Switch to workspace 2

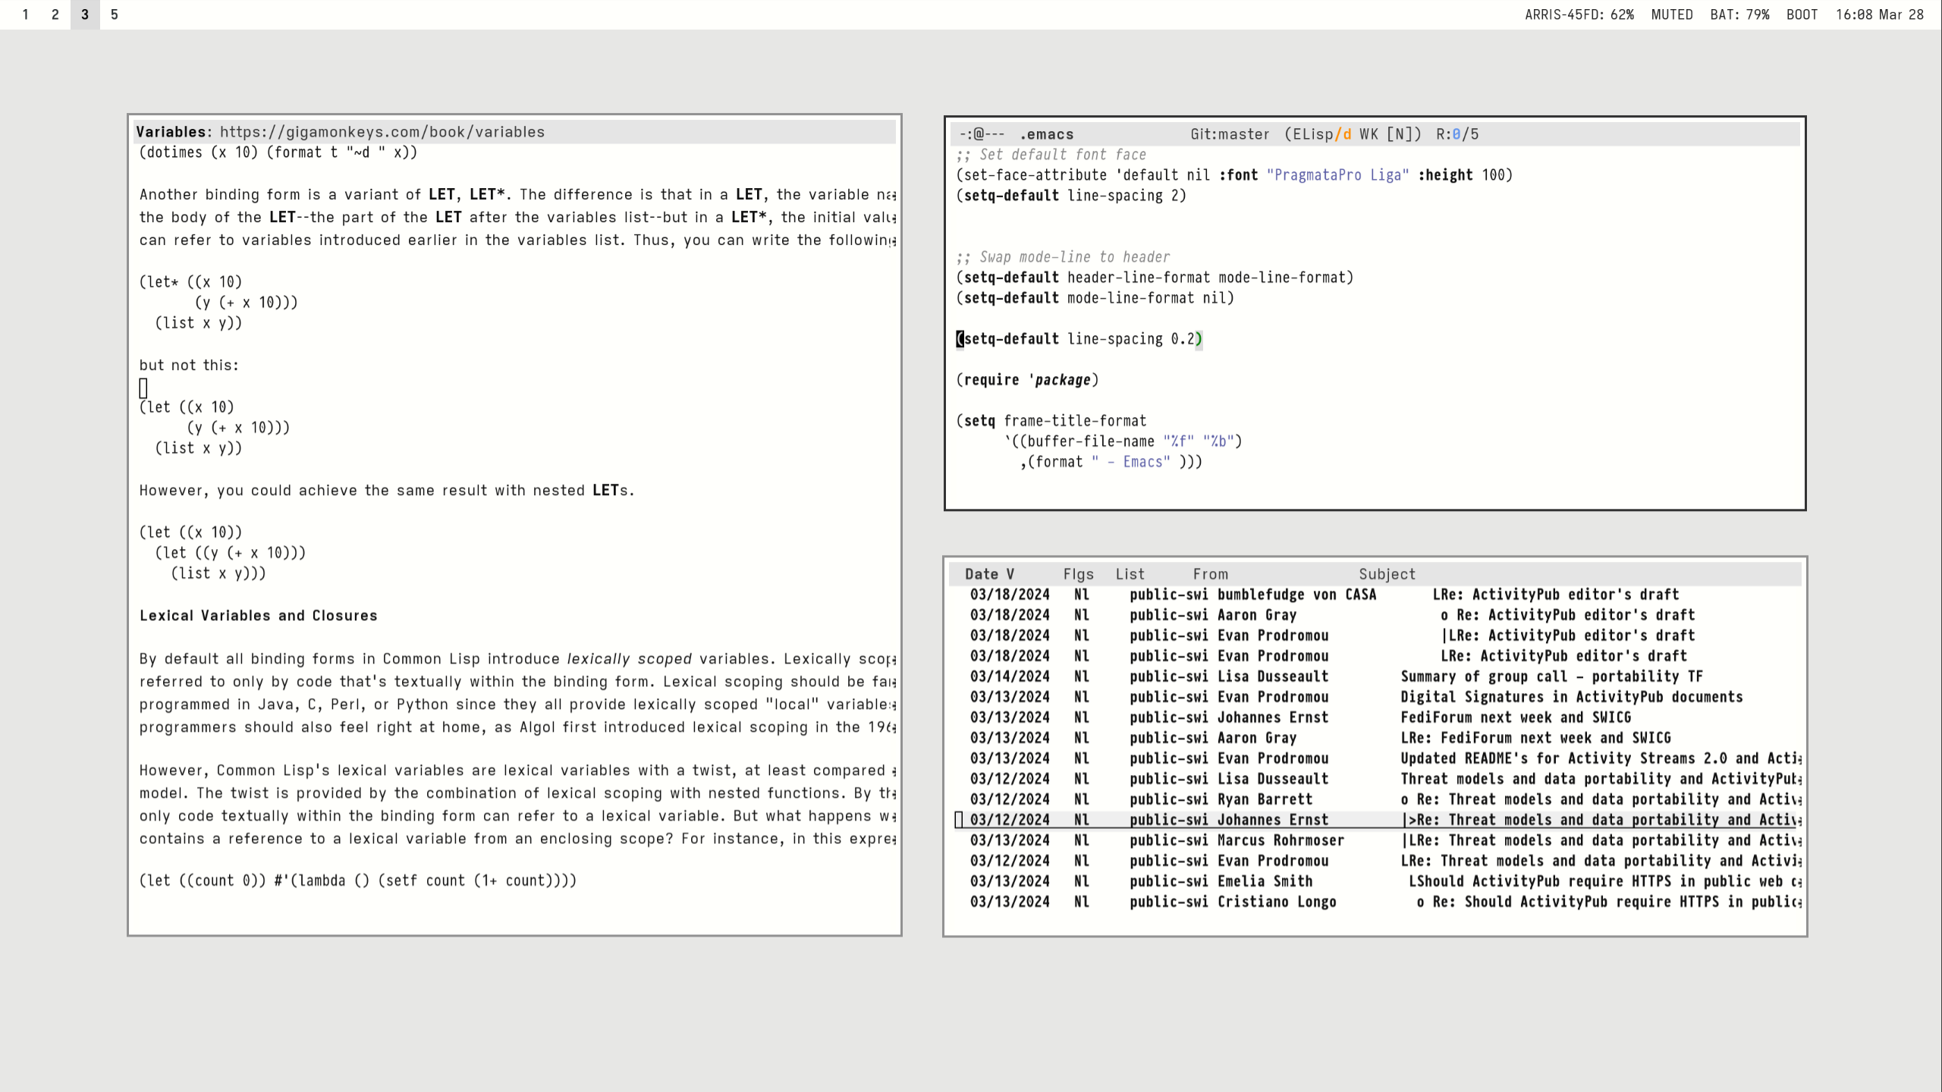point(55,14)
